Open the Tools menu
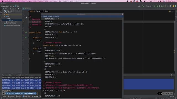Screen dimensions: 177x99 pyautogui.click(x=55, y=1)
